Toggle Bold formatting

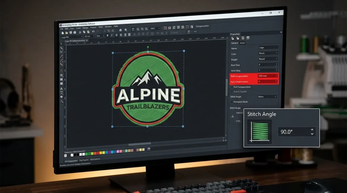pos(107,35)
